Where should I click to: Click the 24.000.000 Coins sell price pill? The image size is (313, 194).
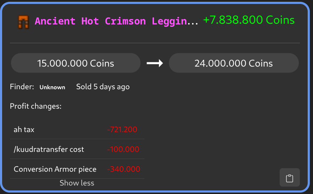coord(234,63)
